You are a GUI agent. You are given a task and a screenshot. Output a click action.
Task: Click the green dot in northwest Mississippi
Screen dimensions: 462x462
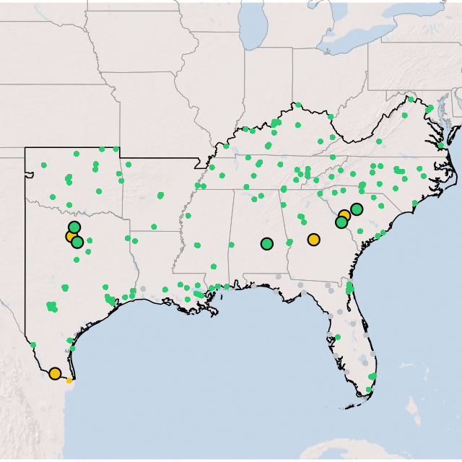188,216
